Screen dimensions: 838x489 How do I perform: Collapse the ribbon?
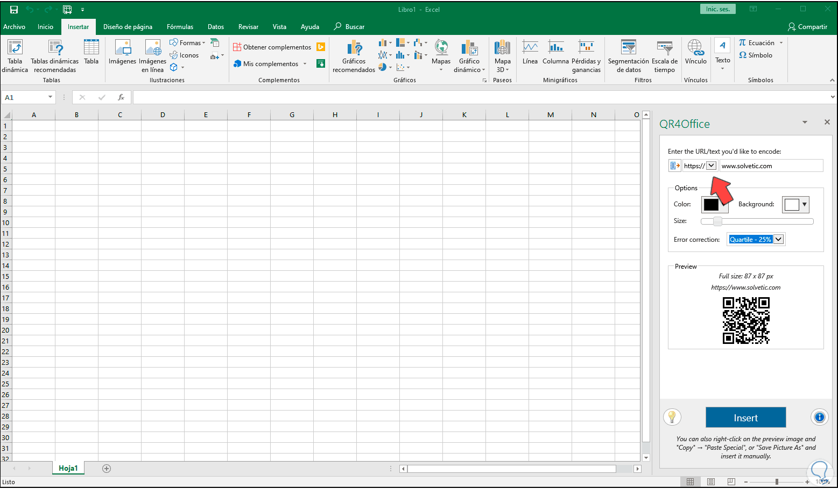click(832, 80)
